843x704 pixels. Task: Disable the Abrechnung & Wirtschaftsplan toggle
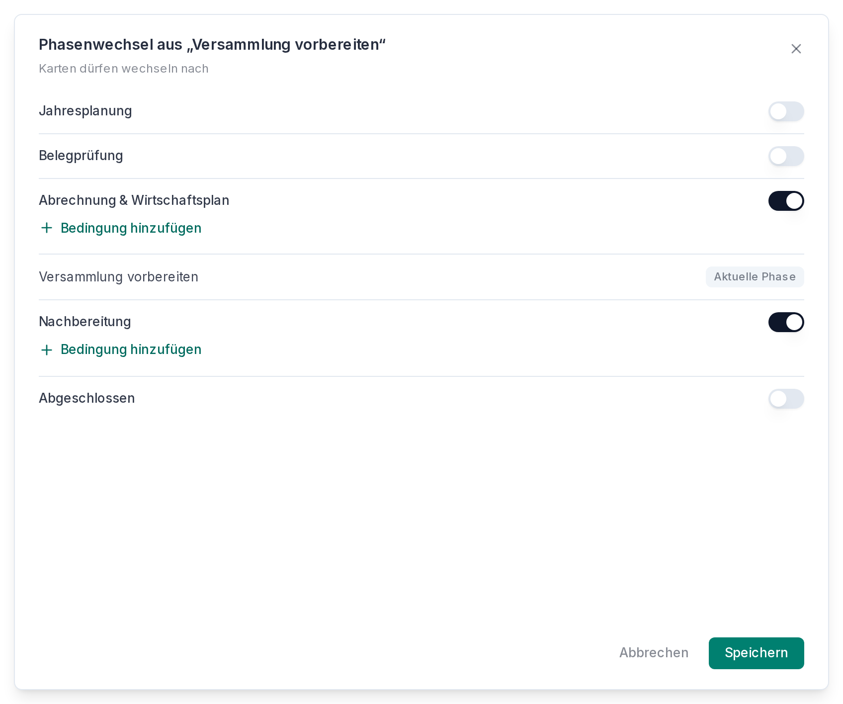[786, 201]
